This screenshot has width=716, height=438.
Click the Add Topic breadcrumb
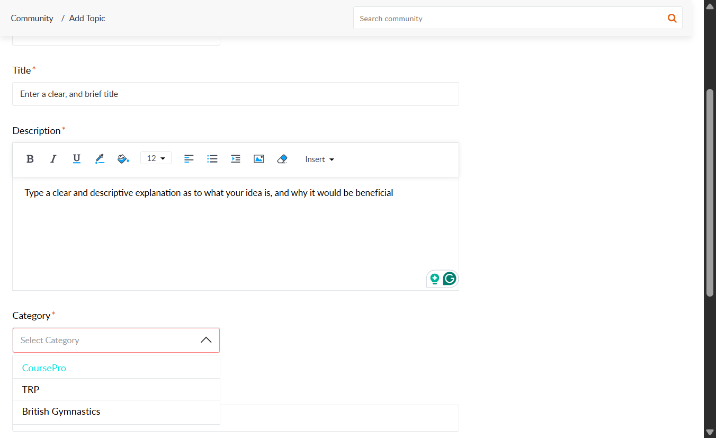point(87,18)
